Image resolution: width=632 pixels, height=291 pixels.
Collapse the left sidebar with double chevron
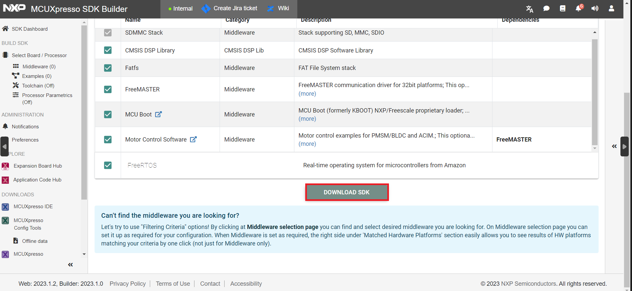(x=70, y=265)
